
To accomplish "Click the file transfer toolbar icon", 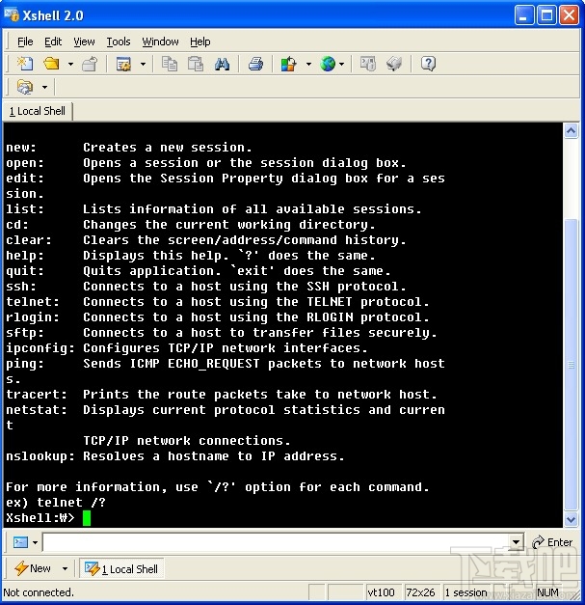I will coord(367,64).
